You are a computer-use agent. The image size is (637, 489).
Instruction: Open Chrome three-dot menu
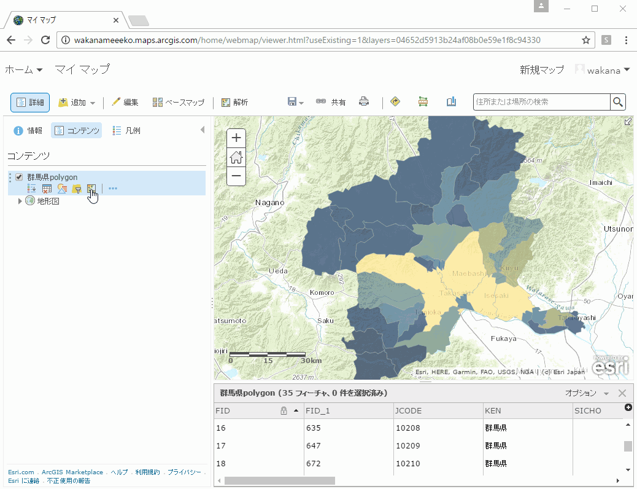coord(626,40)
